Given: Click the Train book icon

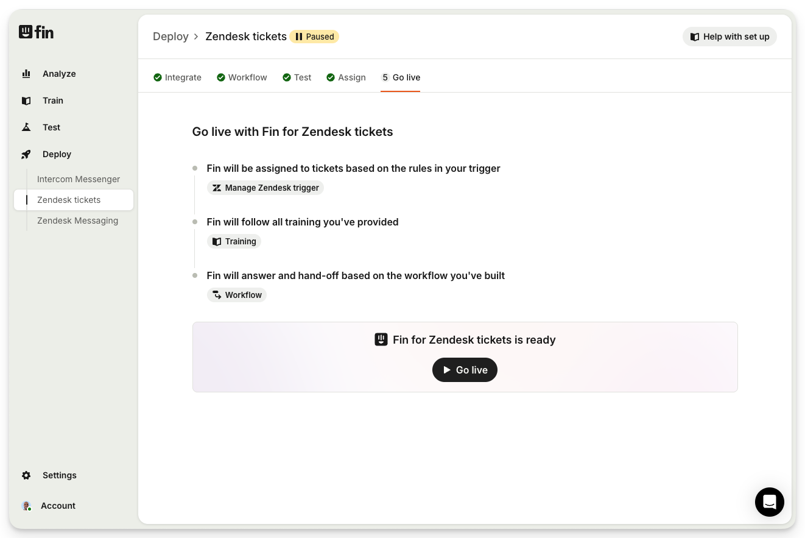Looking at the screenshot, I should 26,101.
